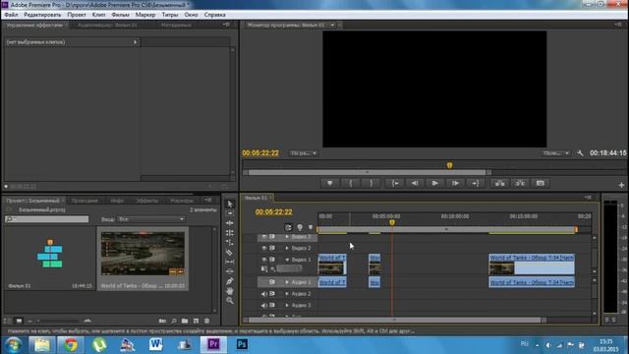Select the Rolling Edit tool

[230, 233]
